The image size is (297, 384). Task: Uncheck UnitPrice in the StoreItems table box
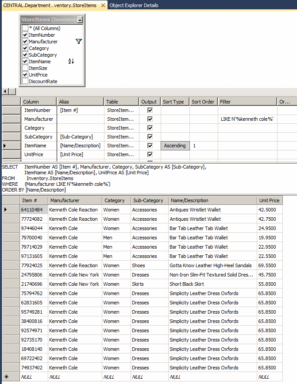25,74
